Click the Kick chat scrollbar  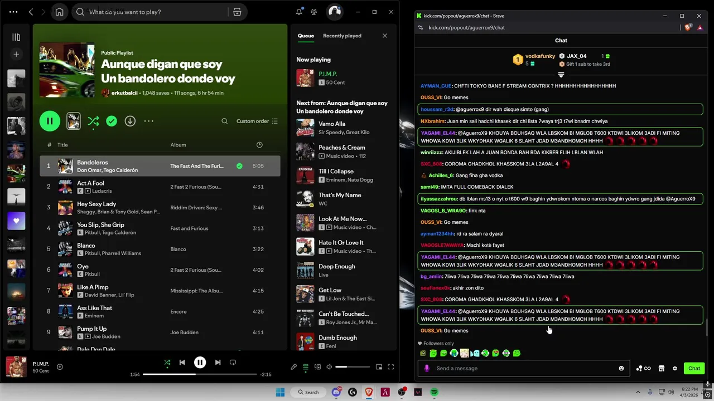click(x=707, y=328)
